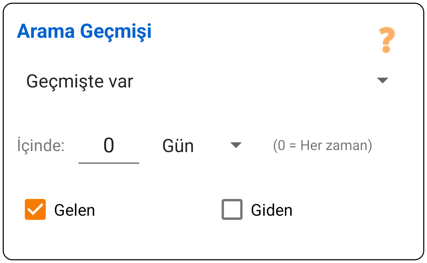Select the number field showing 0
This screenshot has height=263, width=427.
(x=109, y=146)
